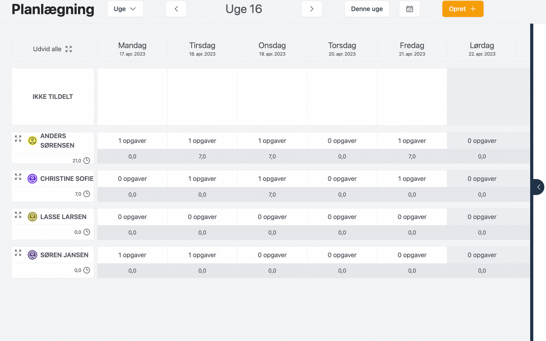Click Anders Sørensen's yellow avatar icon
The height and width of the screenshot is (341, 546).
point(32,141)
